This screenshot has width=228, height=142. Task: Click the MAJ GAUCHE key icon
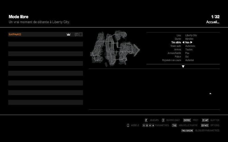(x=188, y=131)
